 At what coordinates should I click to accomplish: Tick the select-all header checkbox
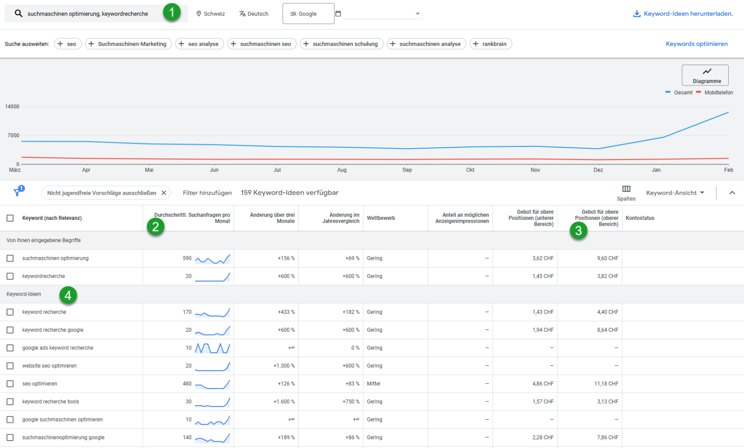pyautogui.click(x=10, y=218)
